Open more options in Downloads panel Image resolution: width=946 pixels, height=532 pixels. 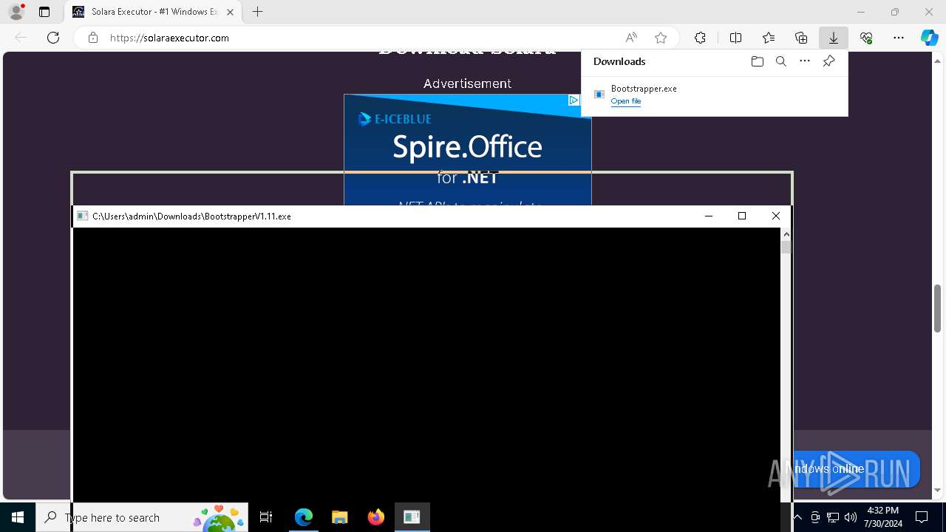click(805, 61)
